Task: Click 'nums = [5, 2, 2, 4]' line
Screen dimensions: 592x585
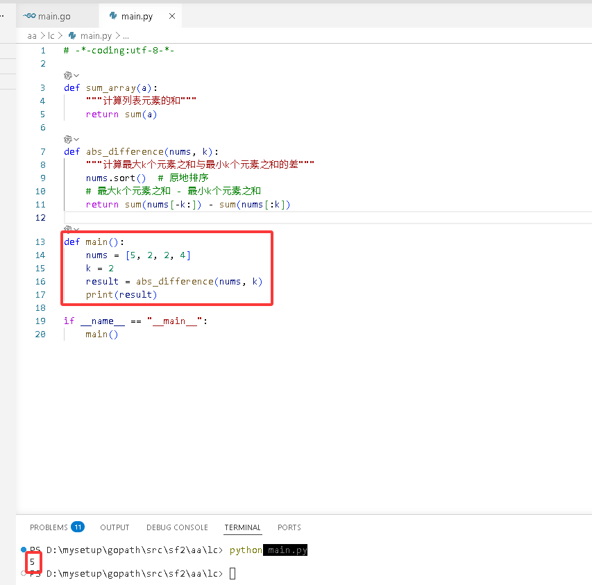Action: (138, 255)
